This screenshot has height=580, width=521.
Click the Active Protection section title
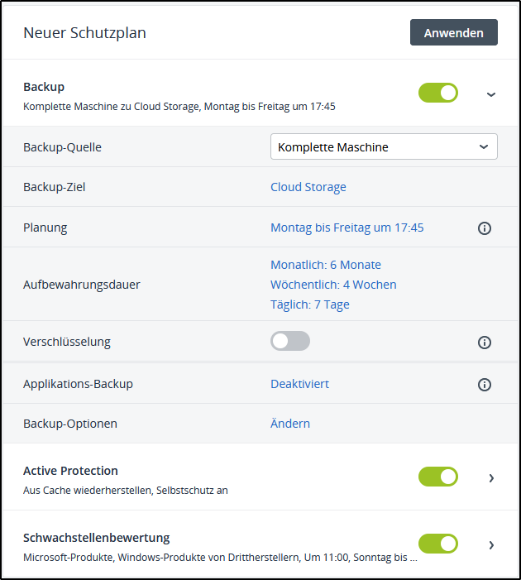click(x=70, y=471)
